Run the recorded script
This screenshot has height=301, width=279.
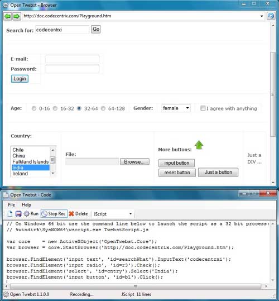(31, 214)
